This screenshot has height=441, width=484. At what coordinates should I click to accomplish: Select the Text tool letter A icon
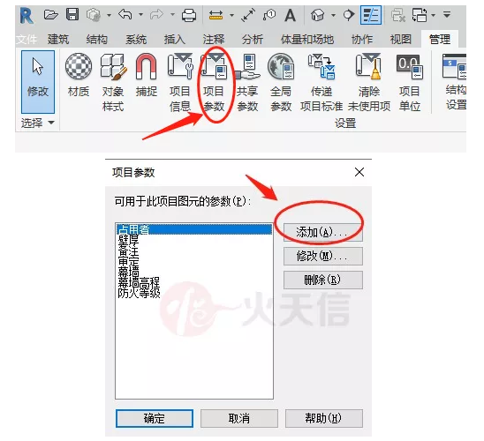pyautogui.click(x=290, y=15)
